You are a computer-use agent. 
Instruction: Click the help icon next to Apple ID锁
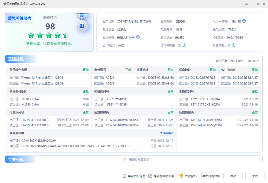[244, 21]
